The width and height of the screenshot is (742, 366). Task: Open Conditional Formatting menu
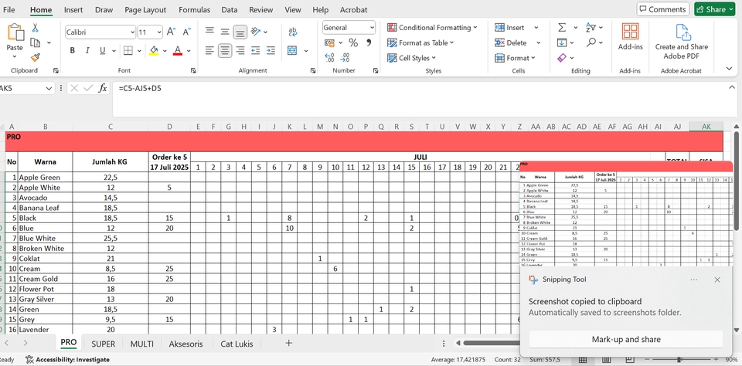click(x=432, y=28)
